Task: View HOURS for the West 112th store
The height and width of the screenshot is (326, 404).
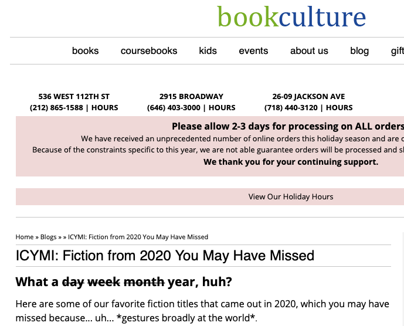Action: (105, 108)
